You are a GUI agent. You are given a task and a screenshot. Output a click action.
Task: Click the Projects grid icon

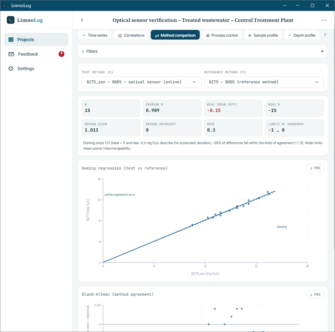point(11,40)
